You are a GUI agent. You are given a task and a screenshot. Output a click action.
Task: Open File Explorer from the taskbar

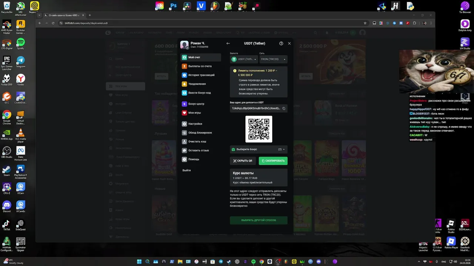pos(180,262)
